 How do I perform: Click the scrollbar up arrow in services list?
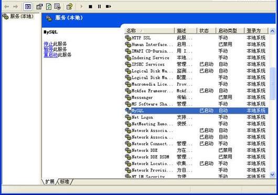272,31
